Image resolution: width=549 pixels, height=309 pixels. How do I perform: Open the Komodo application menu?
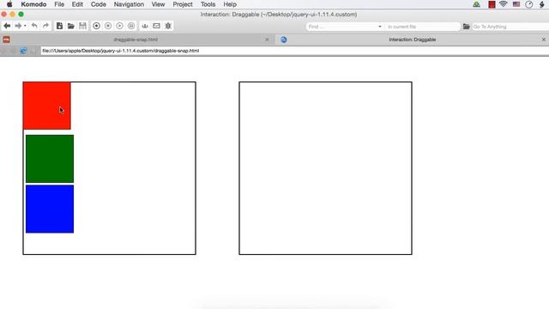pyautogui.click(x=33, y=4)
